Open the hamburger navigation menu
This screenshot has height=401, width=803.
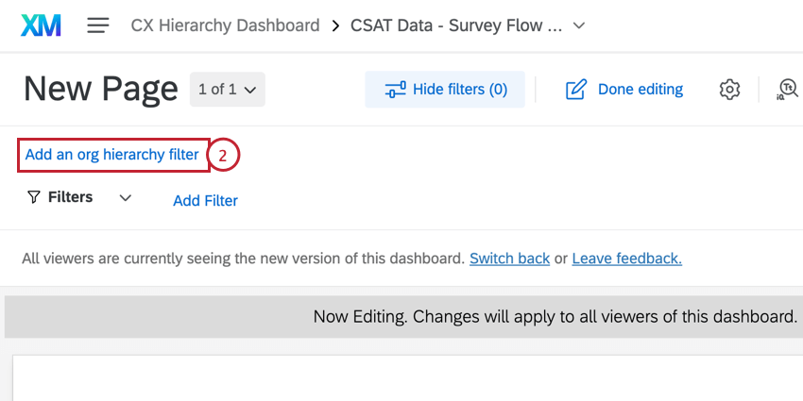click(x=98, y=25)
